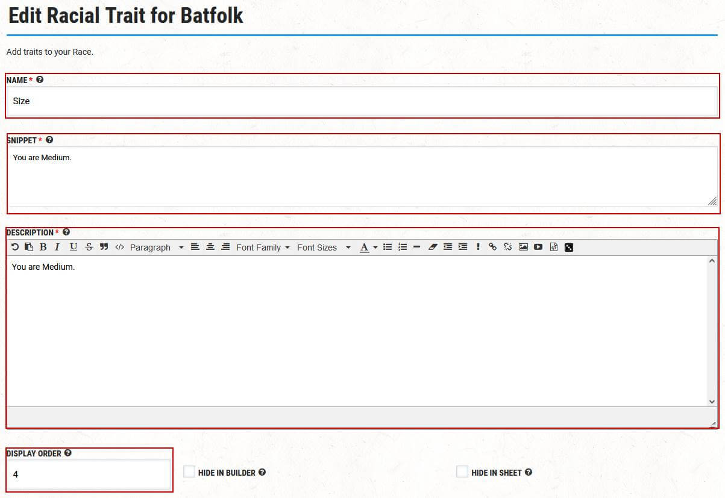The image size is (725, 498).
Task: Insert an image into the description
Action: tap(523, 247)
